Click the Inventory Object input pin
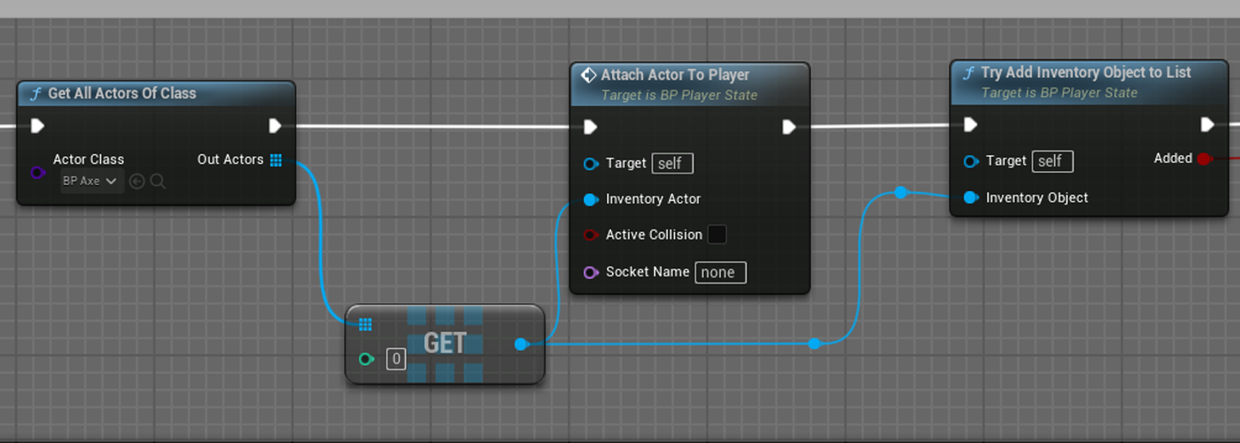The height and width of the screenshot is (443, 1240). point(971,198)
